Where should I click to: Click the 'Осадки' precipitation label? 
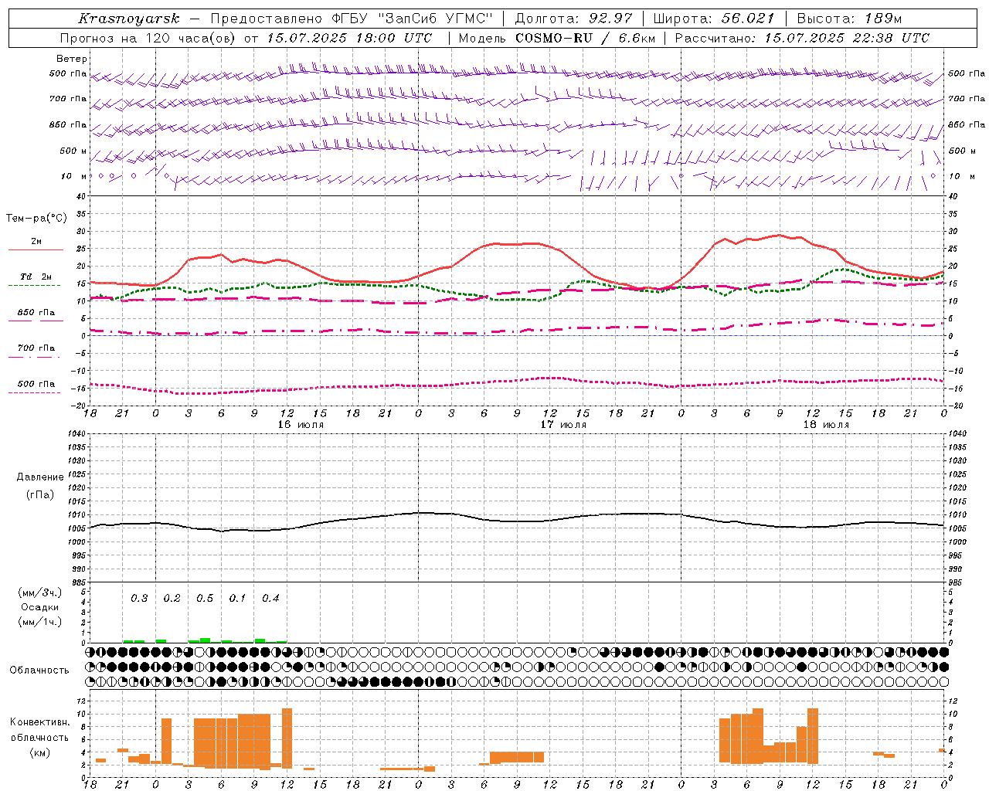[x=39, y=607]
